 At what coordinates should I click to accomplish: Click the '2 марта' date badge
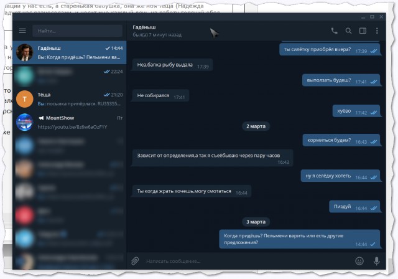[x=256, y=126]
